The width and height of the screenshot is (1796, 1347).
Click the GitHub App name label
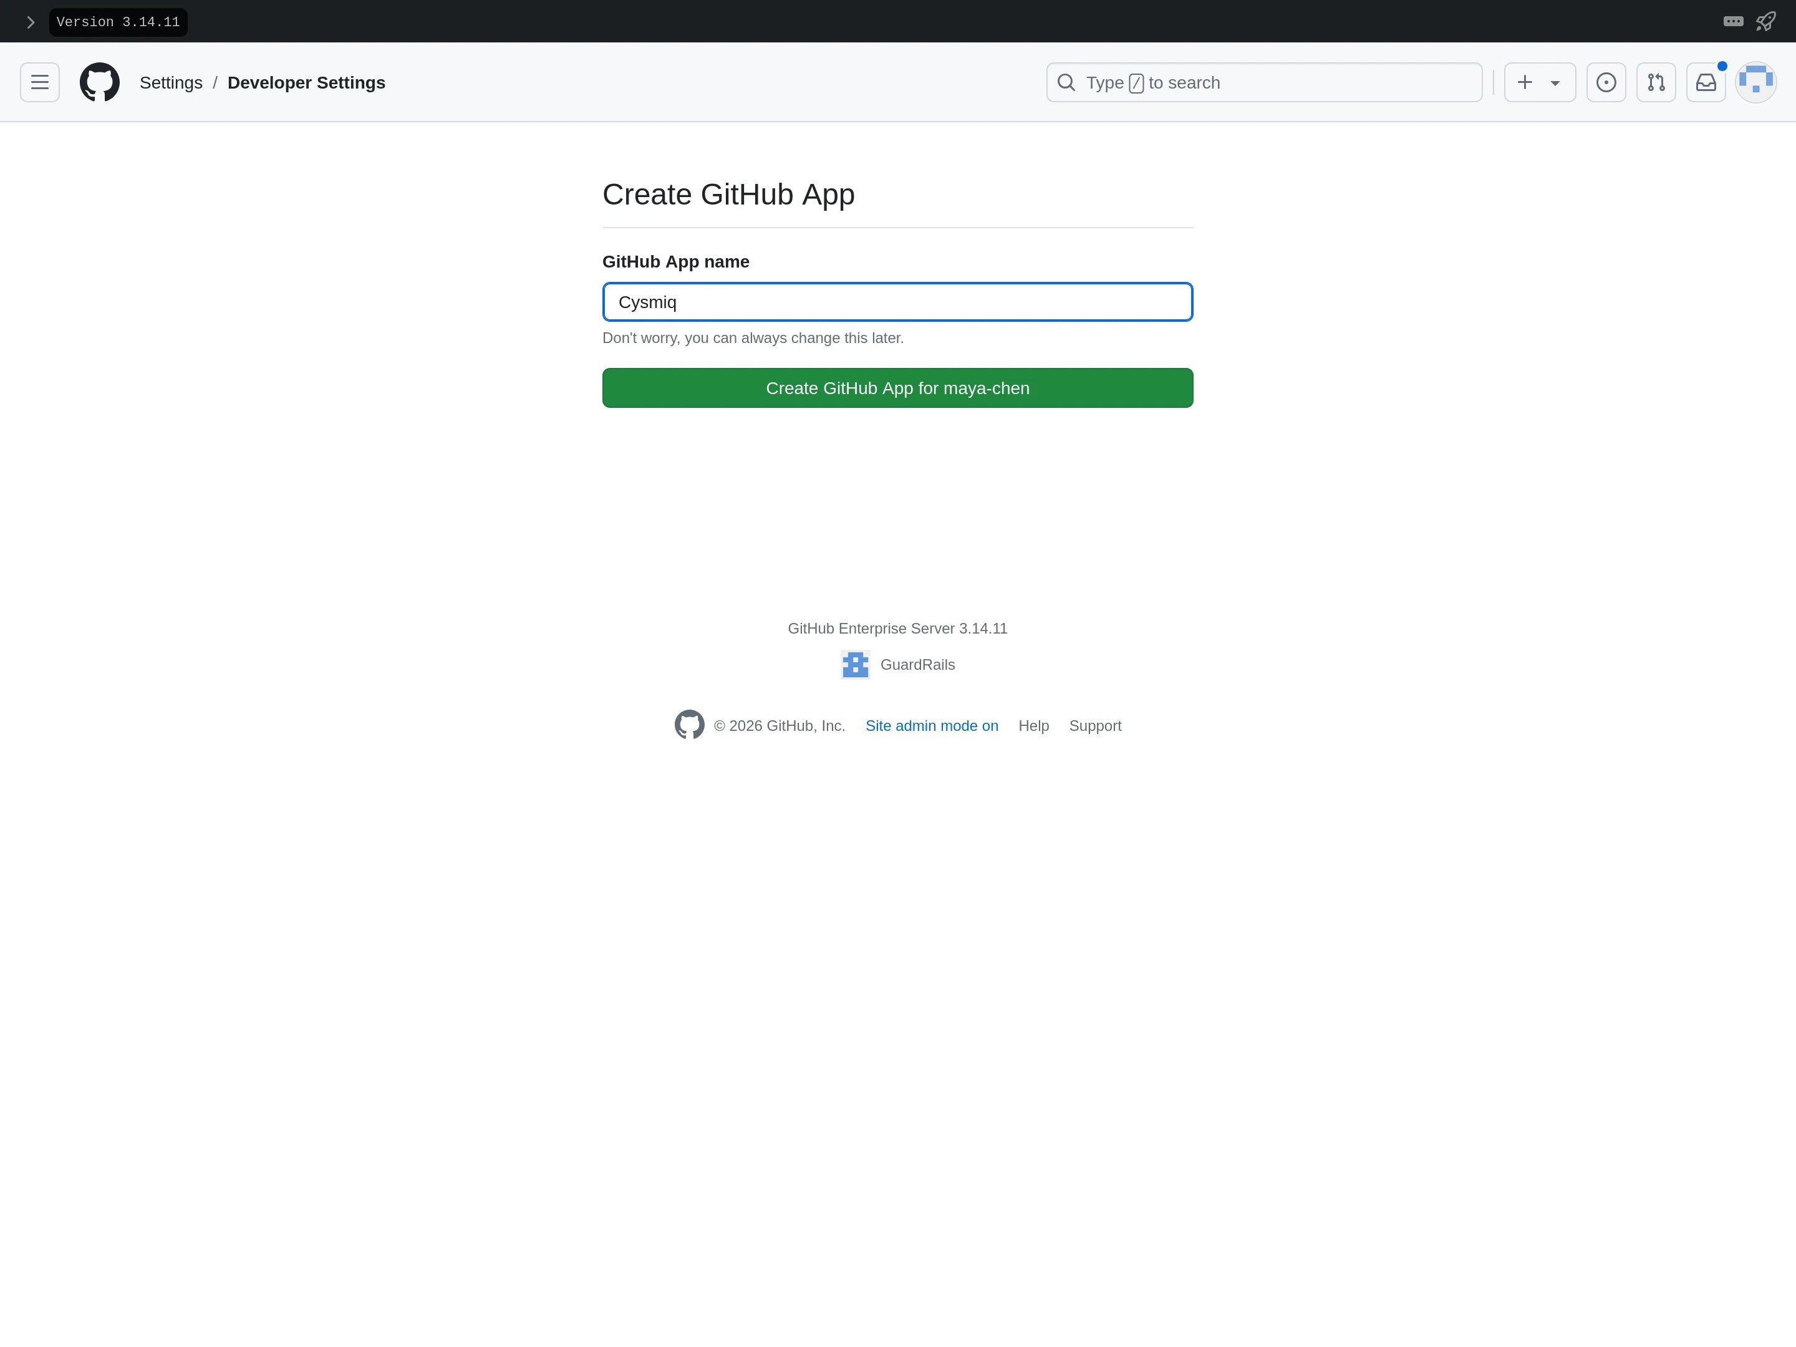(675, 261)
